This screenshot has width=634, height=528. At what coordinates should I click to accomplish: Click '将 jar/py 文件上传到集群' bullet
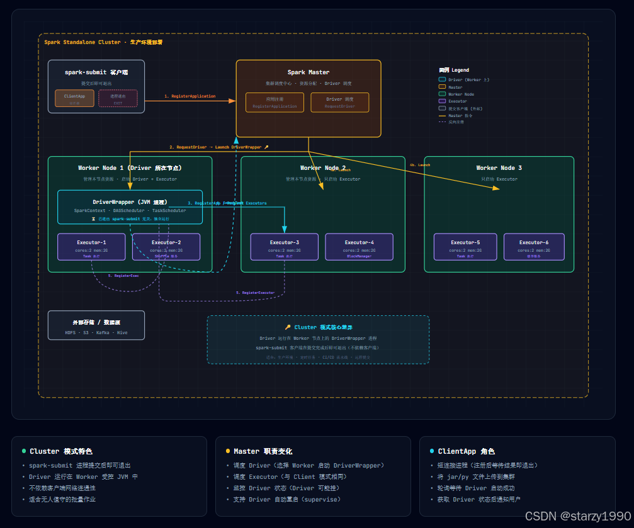(x=476, y=477)
